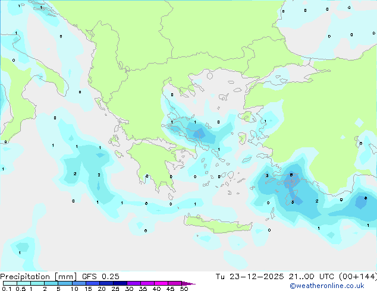Click the '45' legend scale label
The width and height of the screenshot is (377, 291).
tap(170, 289)
